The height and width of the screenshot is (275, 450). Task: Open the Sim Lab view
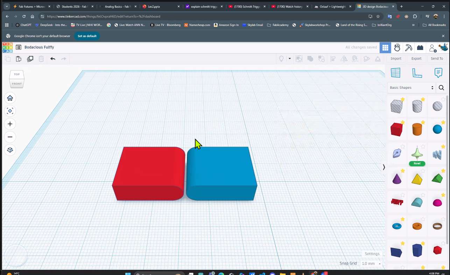[397, 48]
